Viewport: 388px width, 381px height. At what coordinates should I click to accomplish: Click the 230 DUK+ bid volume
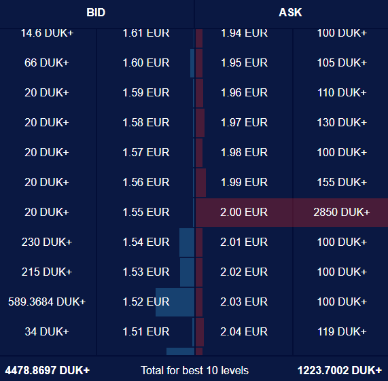[x=47, y=242]
